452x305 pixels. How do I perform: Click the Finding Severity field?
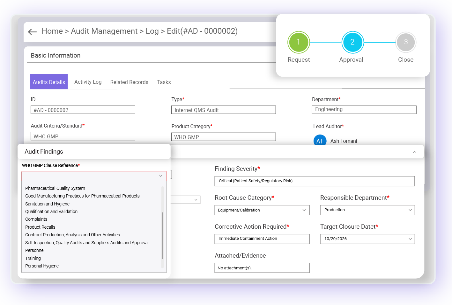315,181
